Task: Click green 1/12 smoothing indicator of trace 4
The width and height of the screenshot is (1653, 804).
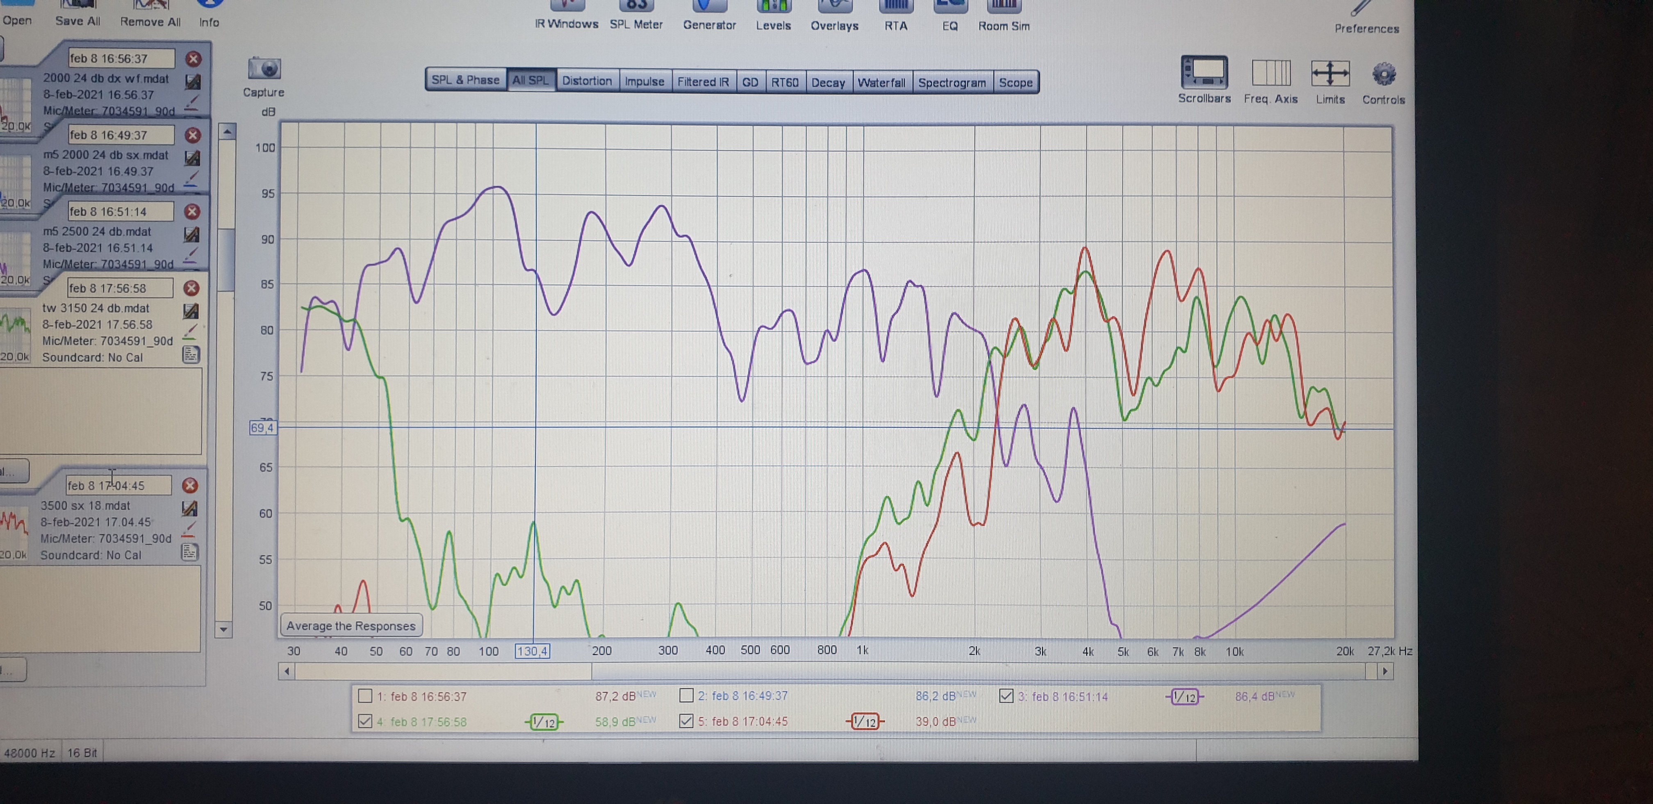Action: click(x=544, y=722)
